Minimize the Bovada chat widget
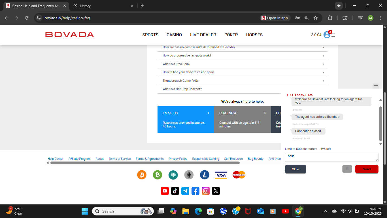 [x=376, y=85]
